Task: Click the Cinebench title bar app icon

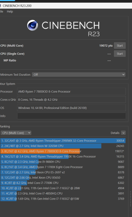Action: coord(1,6)
